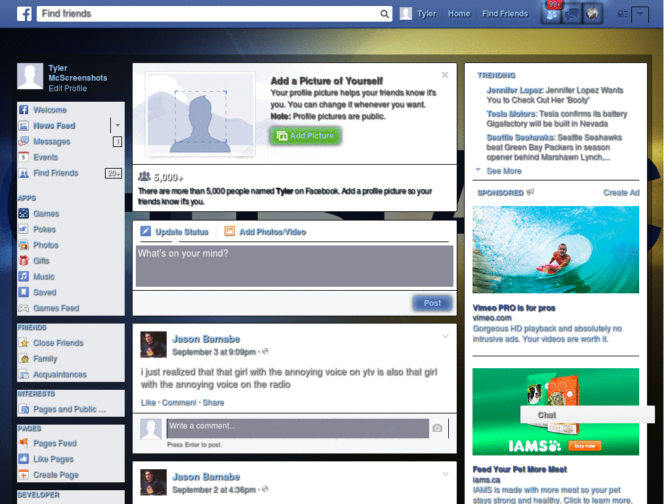Screen dimensions: 672x504
Task: Click September 2 at 4:36pm timestamp
Action: (x=214, y=490)
